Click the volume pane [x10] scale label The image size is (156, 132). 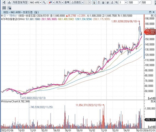pos(152,127)
